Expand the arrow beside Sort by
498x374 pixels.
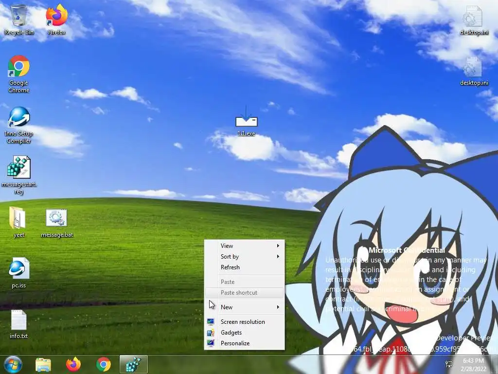[278, 256]
